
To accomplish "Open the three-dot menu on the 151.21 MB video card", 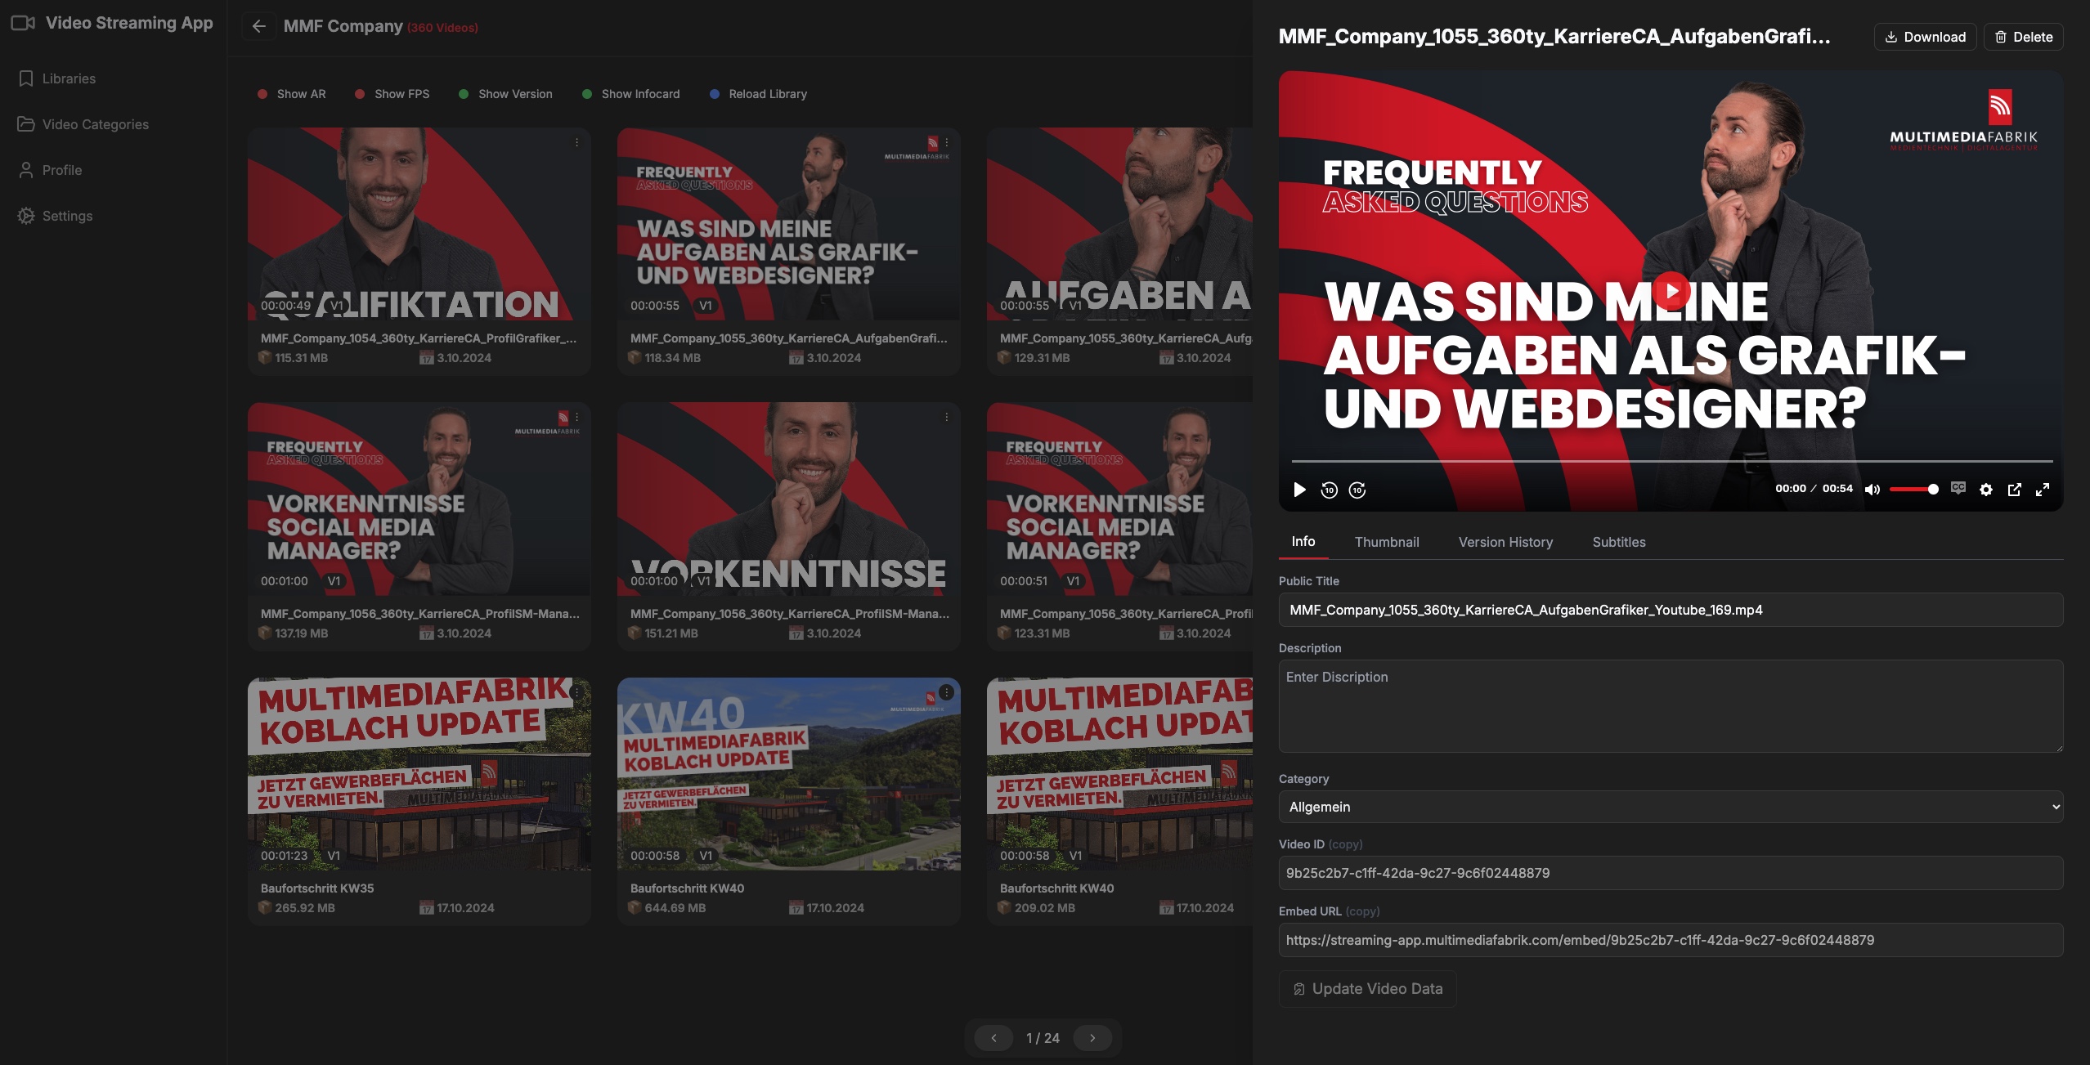I will pyautogui.click(x=946, y=417).
